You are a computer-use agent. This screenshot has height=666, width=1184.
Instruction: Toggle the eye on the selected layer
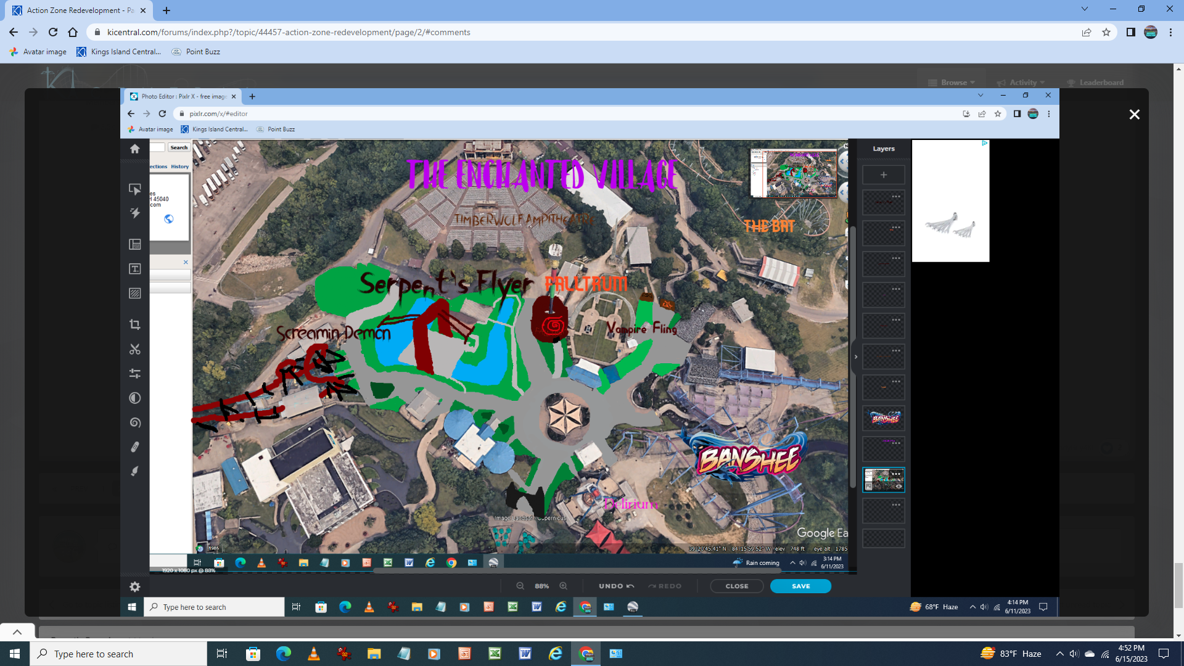[898, 486]
